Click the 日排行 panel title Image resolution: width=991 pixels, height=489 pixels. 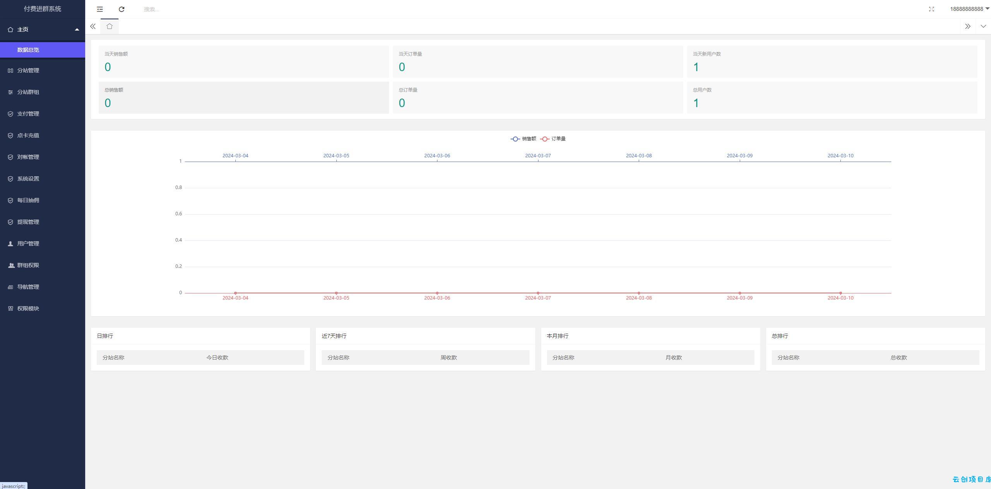click(105, 336)
